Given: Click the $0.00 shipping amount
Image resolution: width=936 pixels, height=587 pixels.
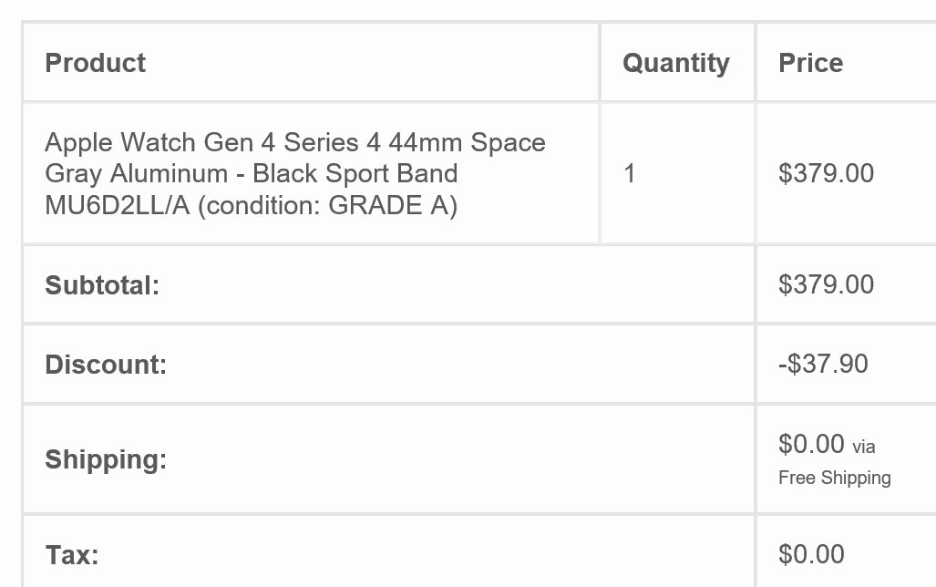Looking at the screenshot, I should click(811, 444).
